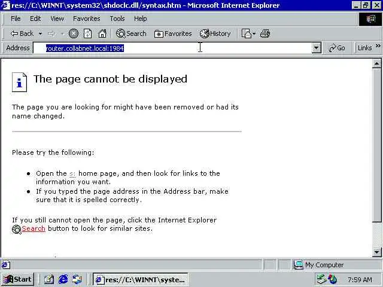Open the 's:' home page link
The width and height of the screenshot is (383, 287).
(72, 174)
